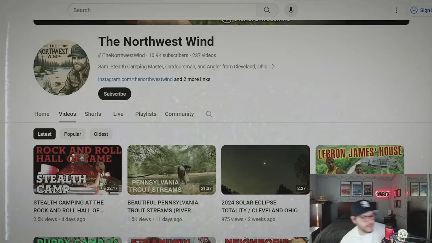This screenshot has height=243, width=432.
Task: Click title 2024 SOLAR ECLIPSE TOTALITY
Action: (x=260, y=206)
